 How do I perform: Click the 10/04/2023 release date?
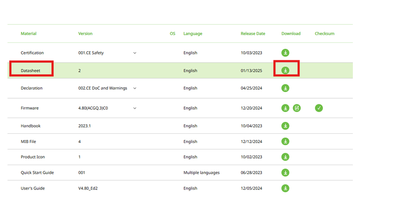coord(251,125)
